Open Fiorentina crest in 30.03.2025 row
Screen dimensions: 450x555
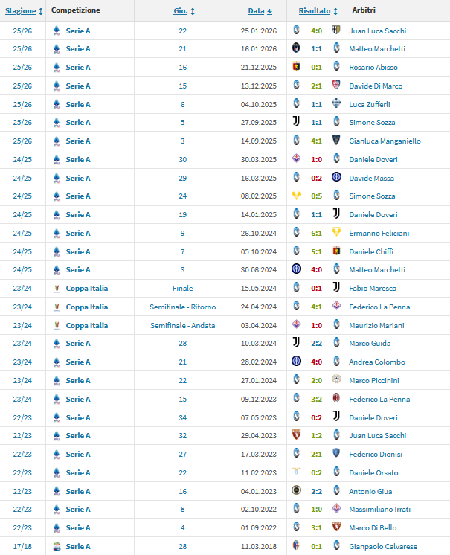click(x=296, y=159)
